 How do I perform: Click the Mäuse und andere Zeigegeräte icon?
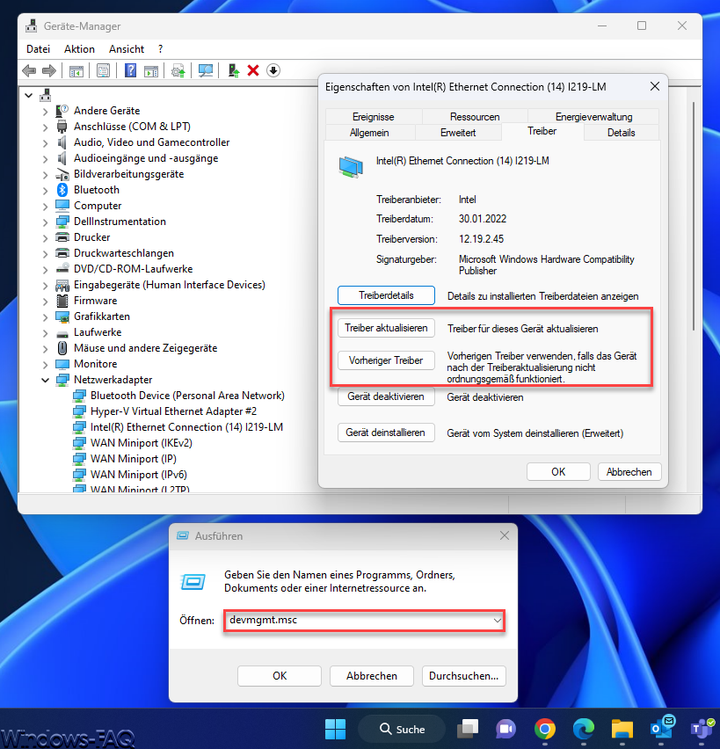point(62,348)
